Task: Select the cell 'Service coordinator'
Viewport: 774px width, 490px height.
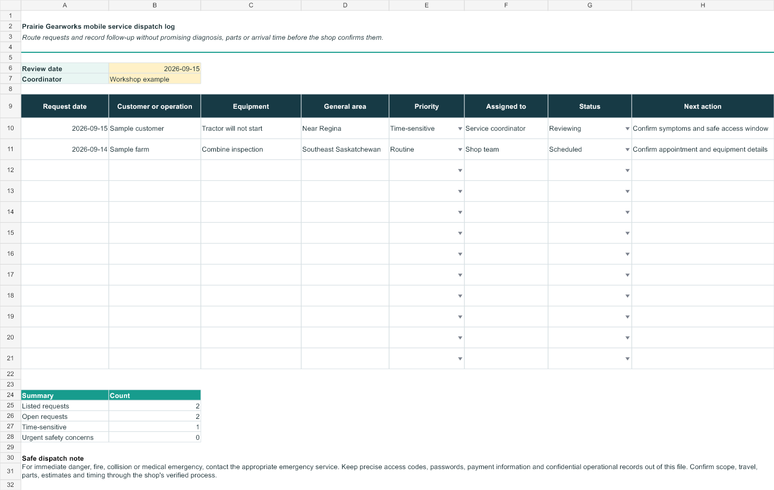Action: click(506, 128)
